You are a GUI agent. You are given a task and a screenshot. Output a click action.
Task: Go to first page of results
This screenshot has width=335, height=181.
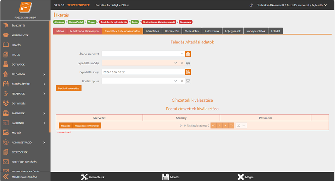coord(213,126)
